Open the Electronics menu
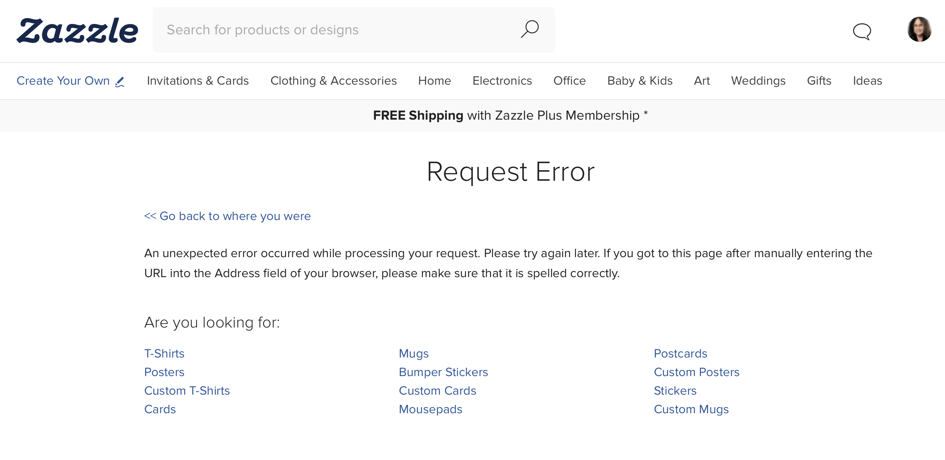 (x=502, y=81)
